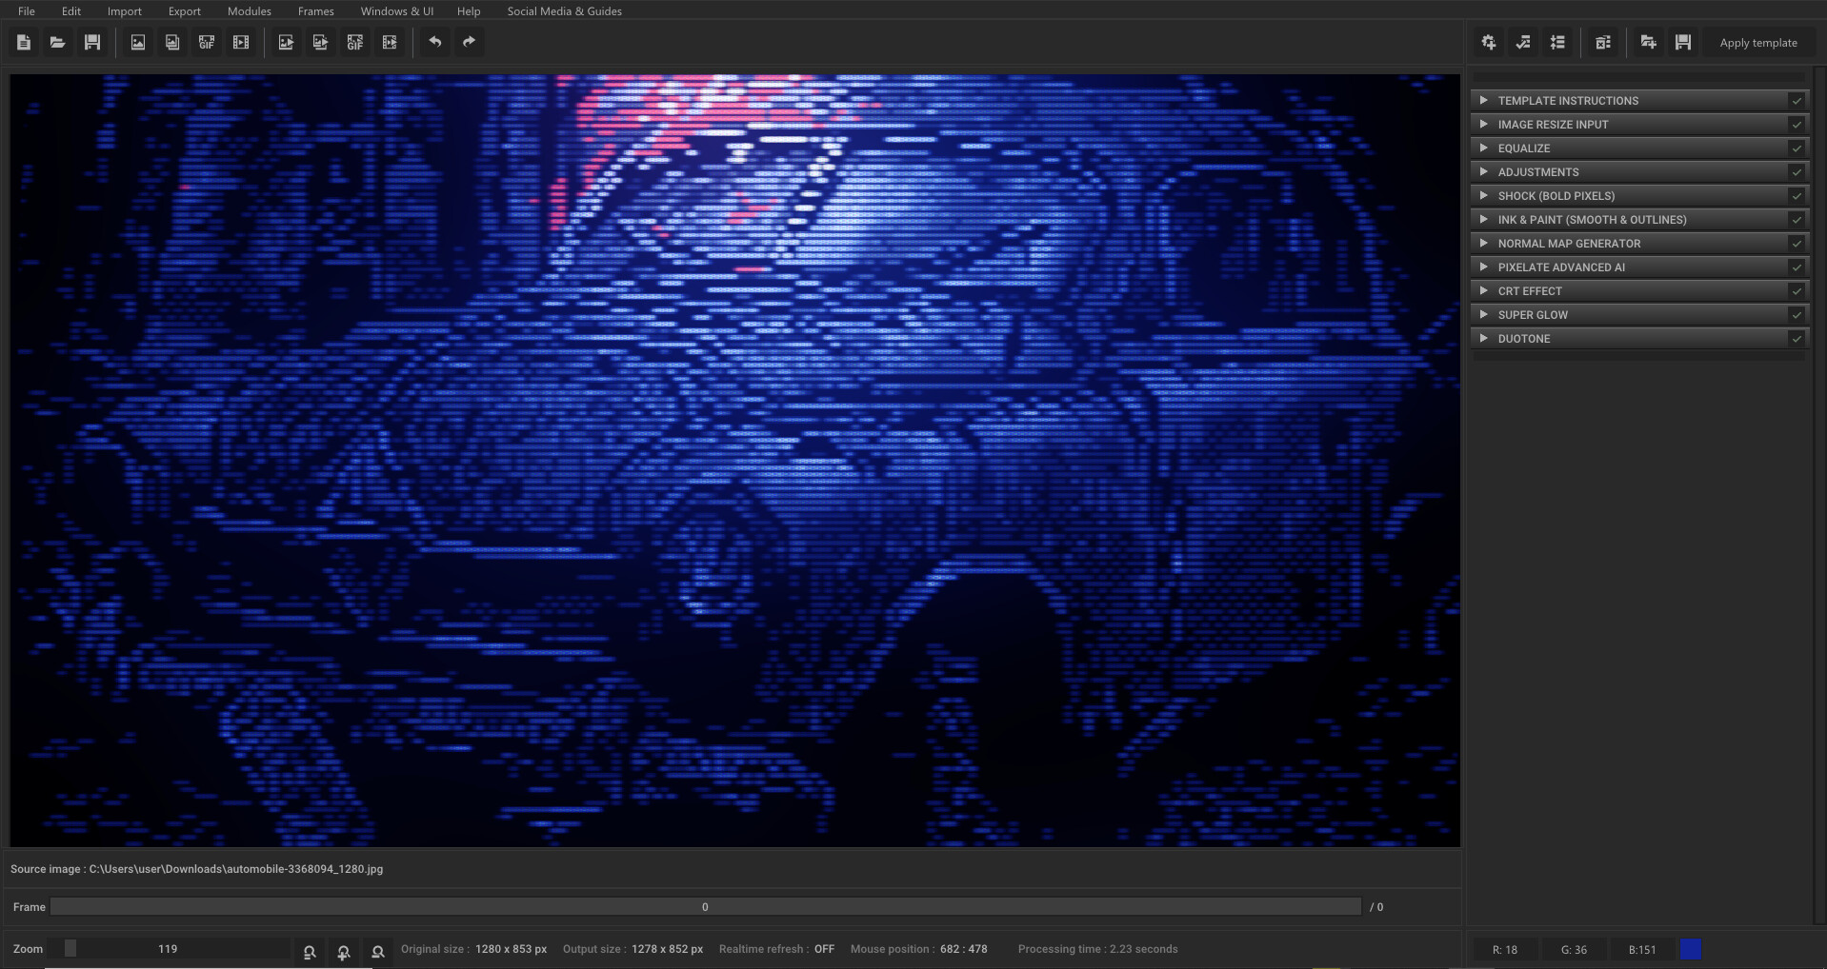Save the current template
Screen dimensions: 1827x969
pyautogui.click(x=1682, y=42)
